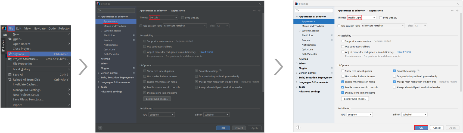Screen dimensions: 463x133
Task: Toggle Show tree indent guides in dark dialog
Action: click(145, 71)
